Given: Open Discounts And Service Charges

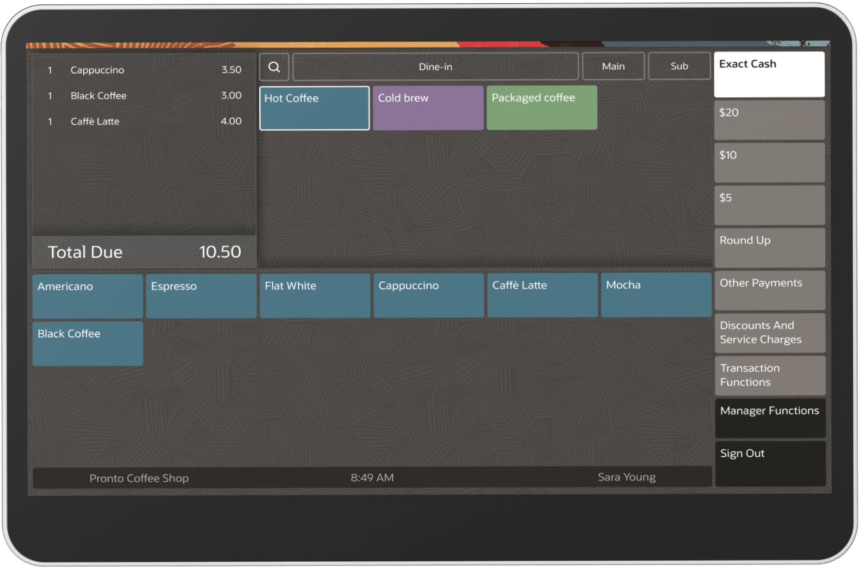Looking at the screenshot, I should tap(769, 333).
